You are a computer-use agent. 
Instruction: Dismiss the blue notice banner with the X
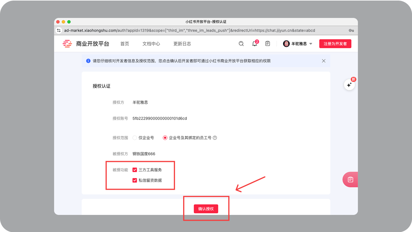click(323, 61)
